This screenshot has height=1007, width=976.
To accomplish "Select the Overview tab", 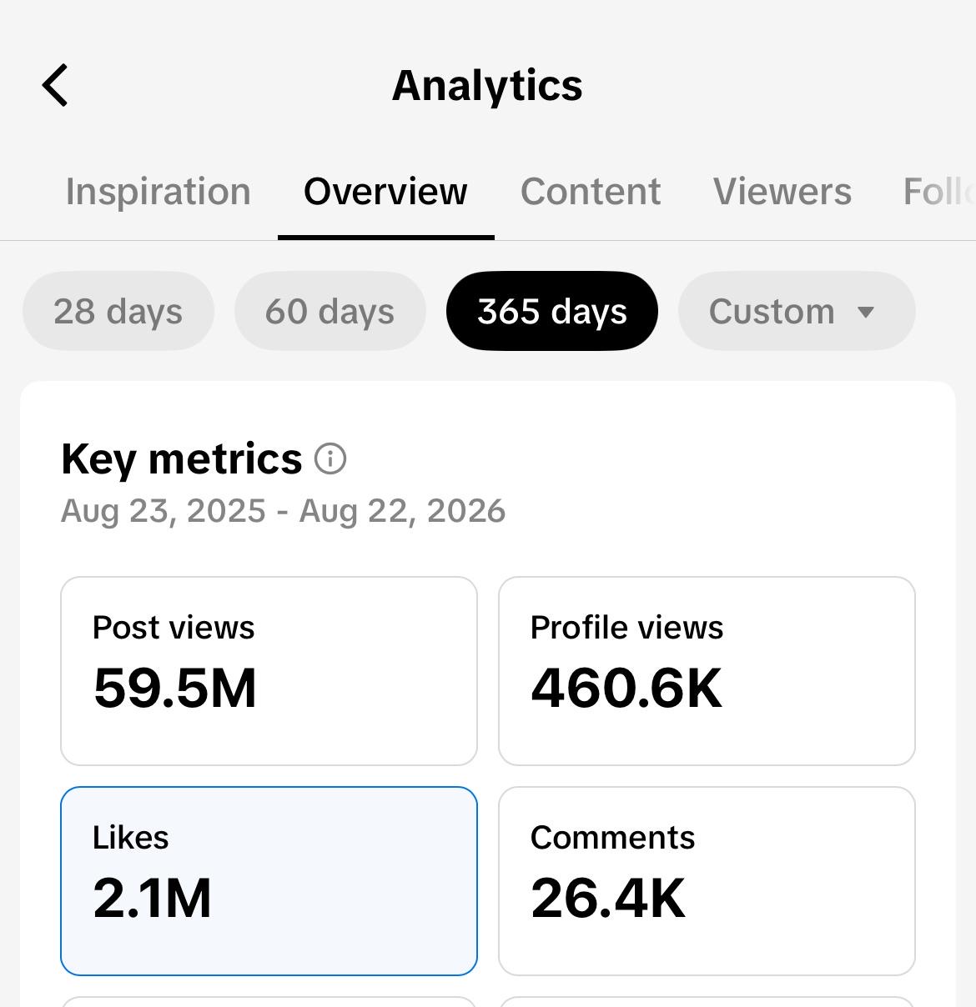I will pyautogui.click(x=385, y=192).
